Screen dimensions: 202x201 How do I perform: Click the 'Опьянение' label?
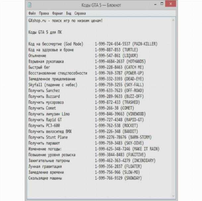37,56
